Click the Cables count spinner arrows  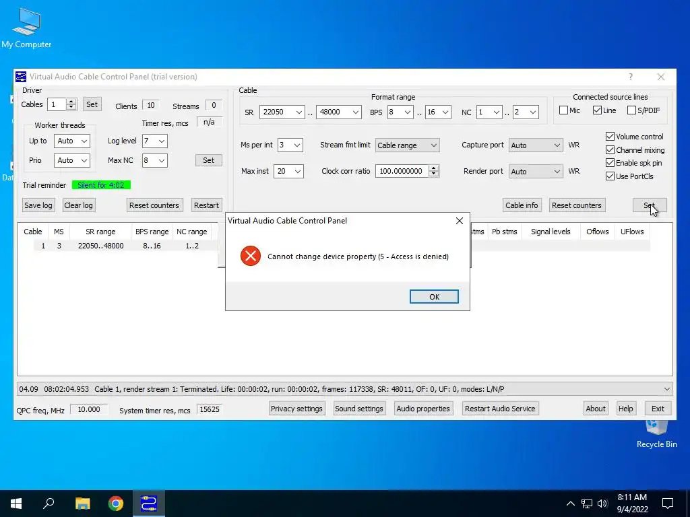[x=71, y=104]
